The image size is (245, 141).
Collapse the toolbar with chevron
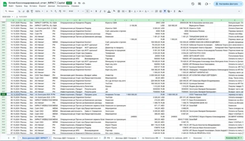click(x=239, y=11)
